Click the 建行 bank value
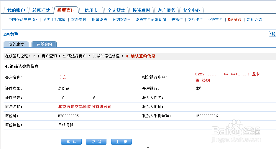The height and width of the screenshot is (149, 276). (199, 88)
